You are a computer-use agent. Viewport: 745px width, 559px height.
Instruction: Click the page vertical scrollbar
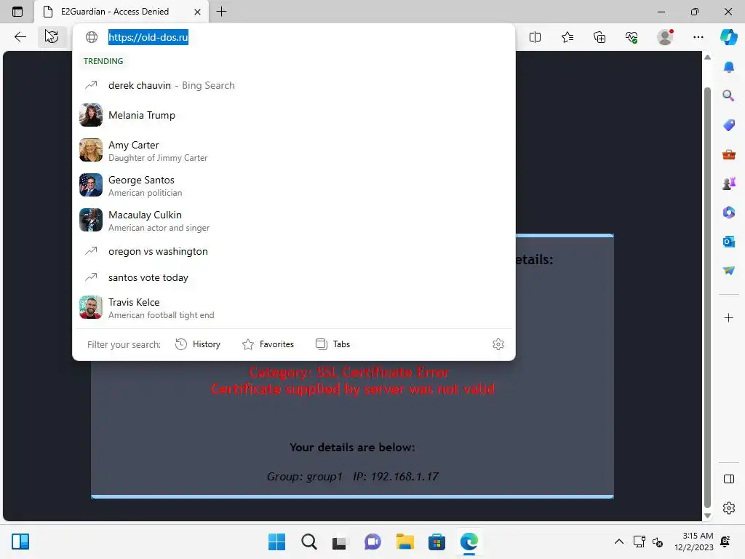tap(707, 297)
